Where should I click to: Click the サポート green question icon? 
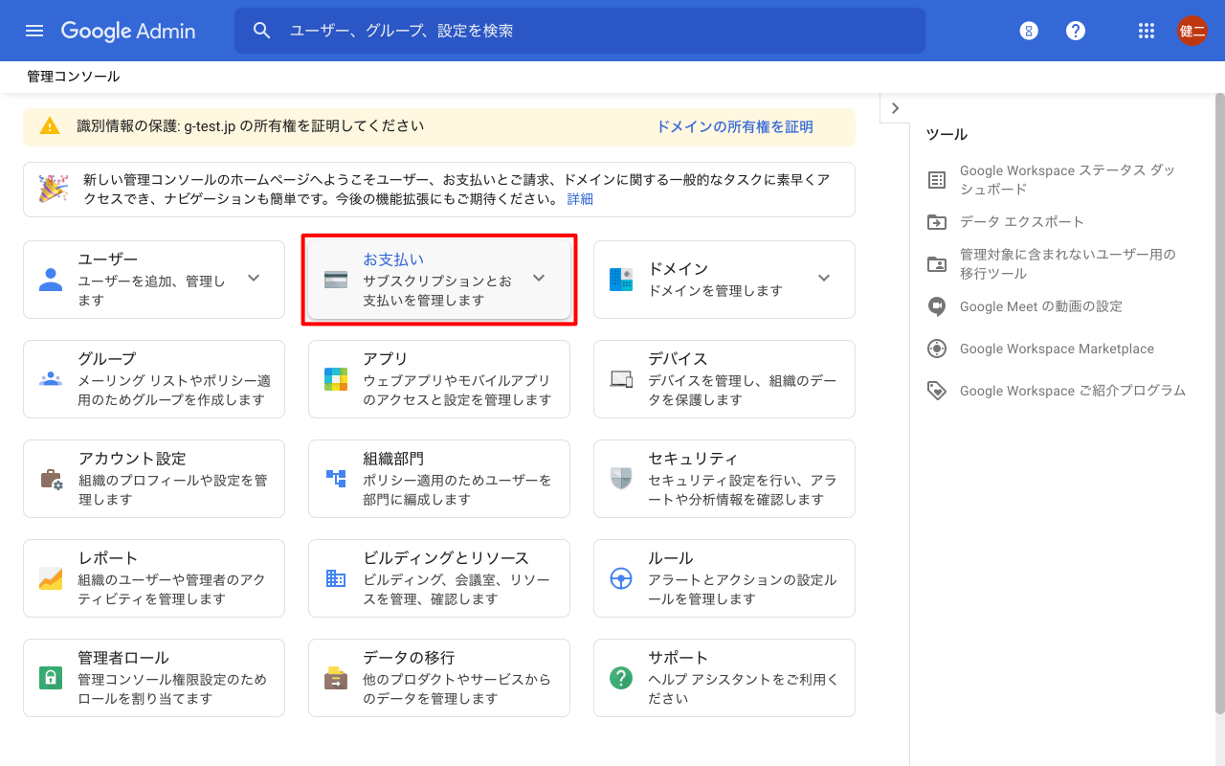pos(621,678)
